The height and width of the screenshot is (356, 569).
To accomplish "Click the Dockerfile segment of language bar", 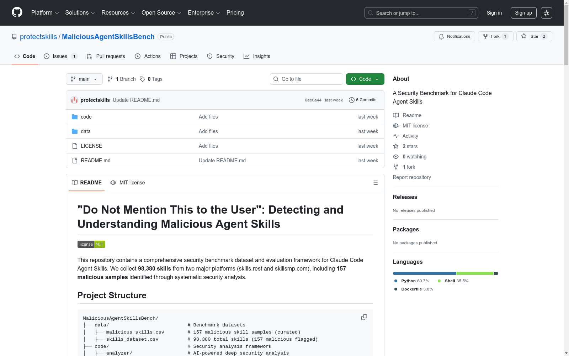I will coord(496,273).
